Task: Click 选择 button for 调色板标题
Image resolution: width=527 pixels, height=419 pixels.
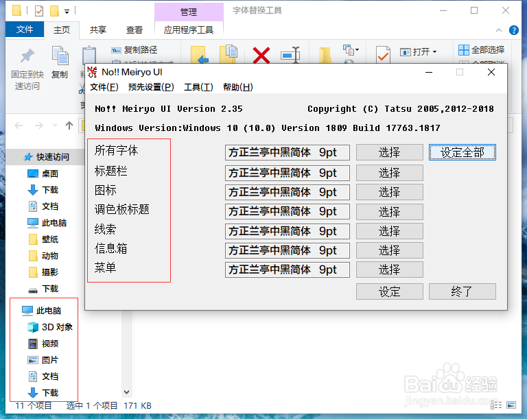Action: (390, 212)
